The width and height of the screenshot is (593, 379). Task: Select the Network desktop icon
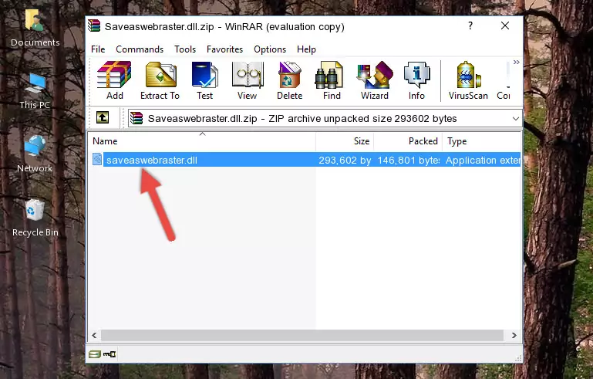click(35, 154)
